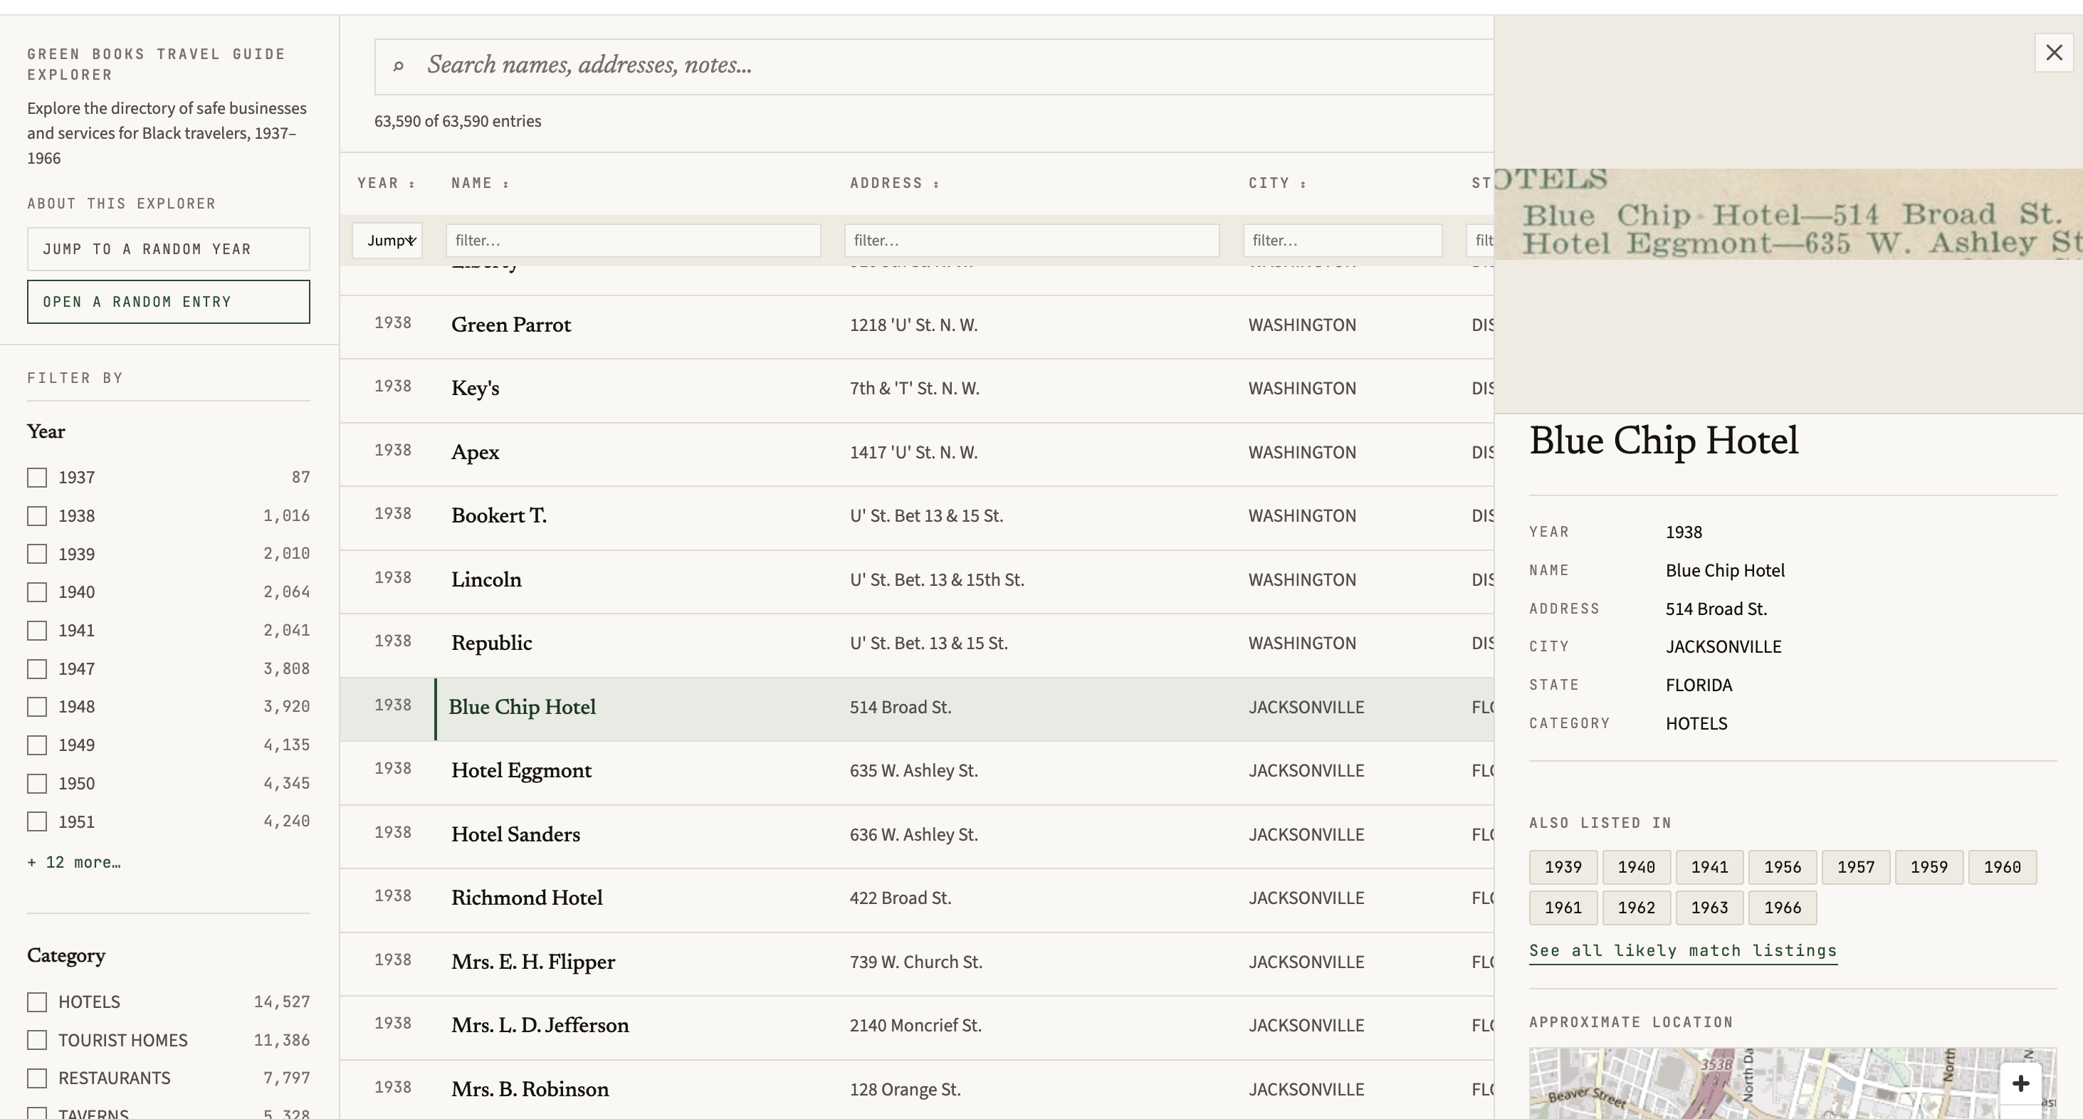Open the Mrs. E. H. Flipper entry

point(916,963)
